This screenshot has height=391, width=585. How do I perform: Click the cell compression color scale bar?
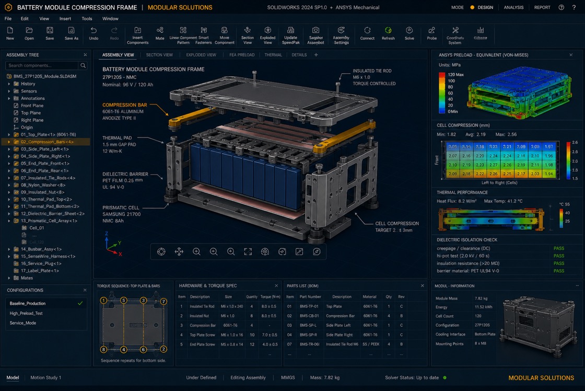pos(568,160)
